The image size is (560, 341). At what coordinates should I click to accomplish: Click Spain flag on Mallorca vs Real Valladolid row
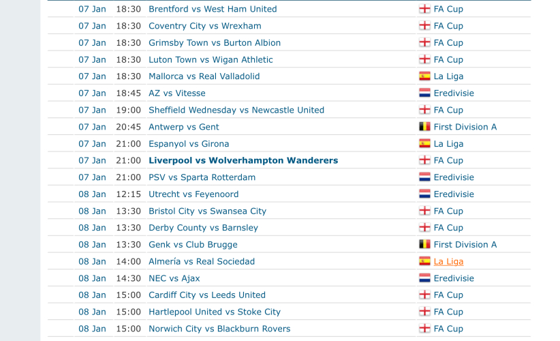tap(424, 76)
